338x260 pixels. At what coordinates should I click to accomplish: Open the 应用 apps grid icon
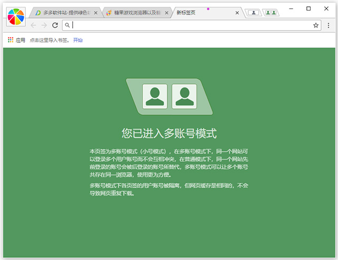[11, 40]
